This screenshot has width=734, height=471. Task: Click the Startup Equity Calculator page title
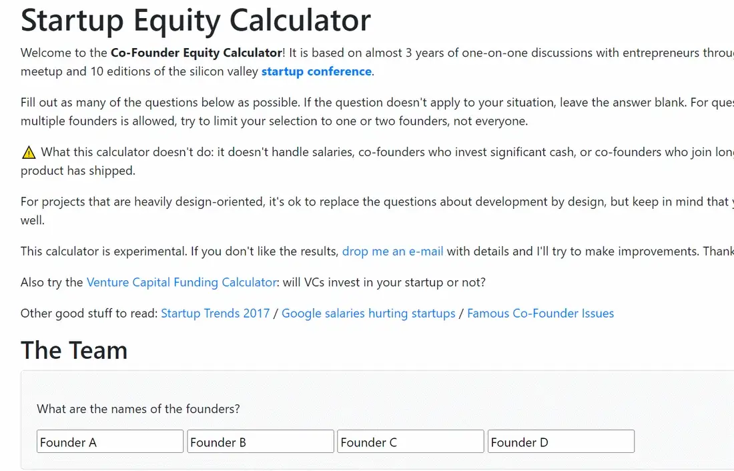(x=196, y=21)
